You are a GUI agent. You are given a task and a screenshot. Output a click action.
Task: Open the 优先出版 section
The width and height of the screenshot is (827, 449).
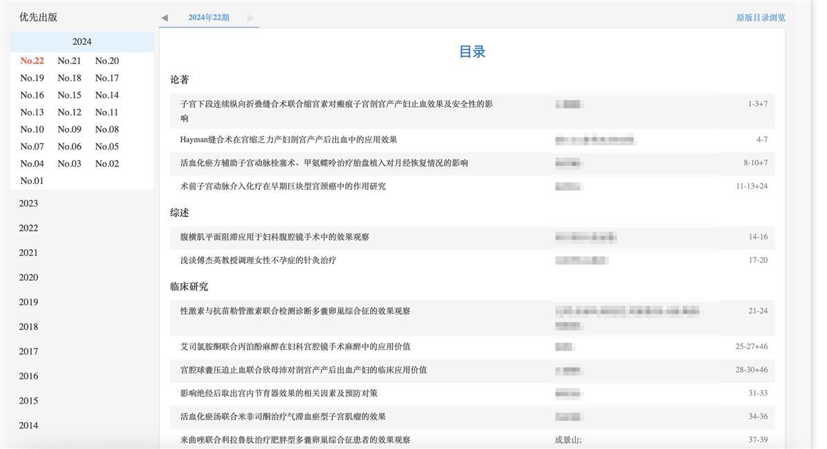click(39, 17)
